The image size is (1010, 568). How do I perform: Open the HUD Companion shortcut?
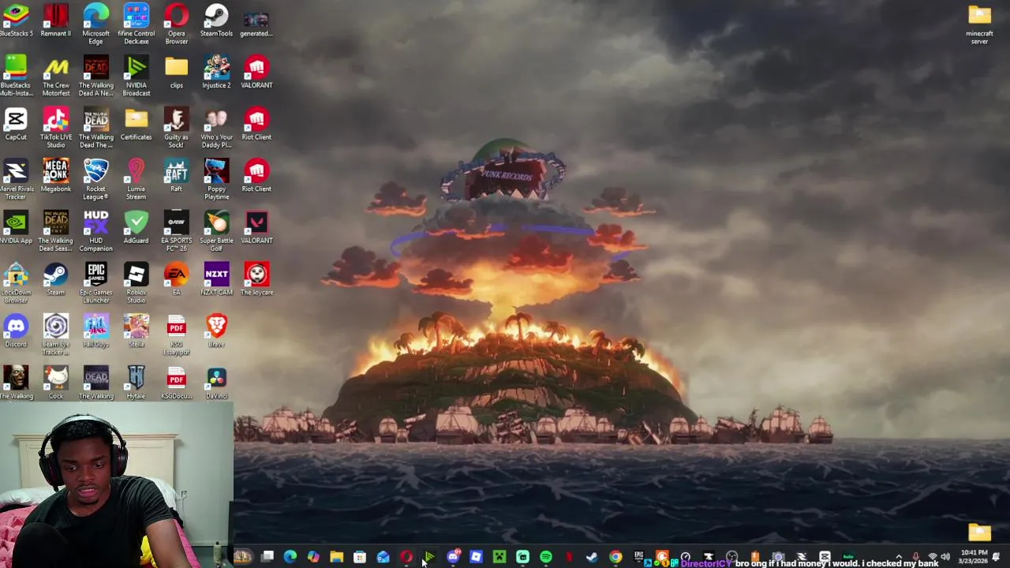(x=96, y=231)
